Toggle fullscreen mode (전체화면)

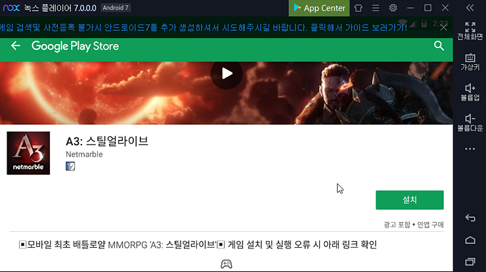[x=470, y=31]
